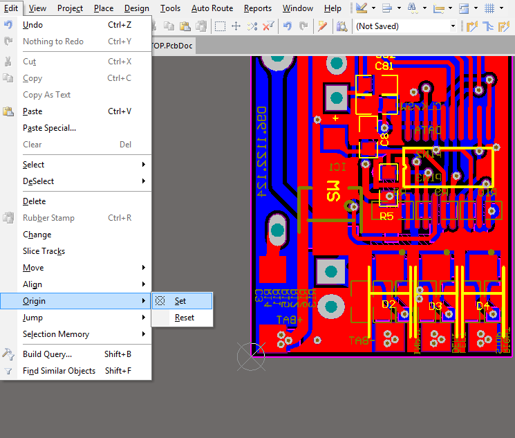The image size is (515, 438).
Task: Expand dropdown arrow next to binoculars icon
Action: tap(424, 8)
